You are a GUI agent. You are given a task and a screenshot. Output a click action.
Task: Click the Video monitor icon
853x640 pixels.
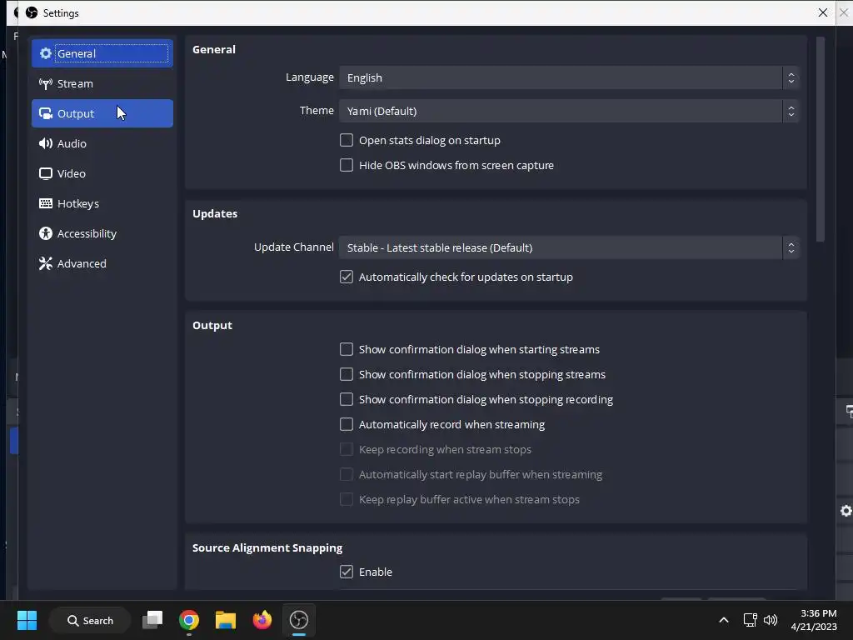tap(46, 173)
